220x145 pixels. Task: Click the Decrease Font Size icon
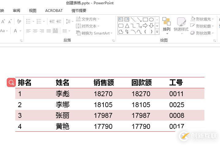[x=10, y=22]
